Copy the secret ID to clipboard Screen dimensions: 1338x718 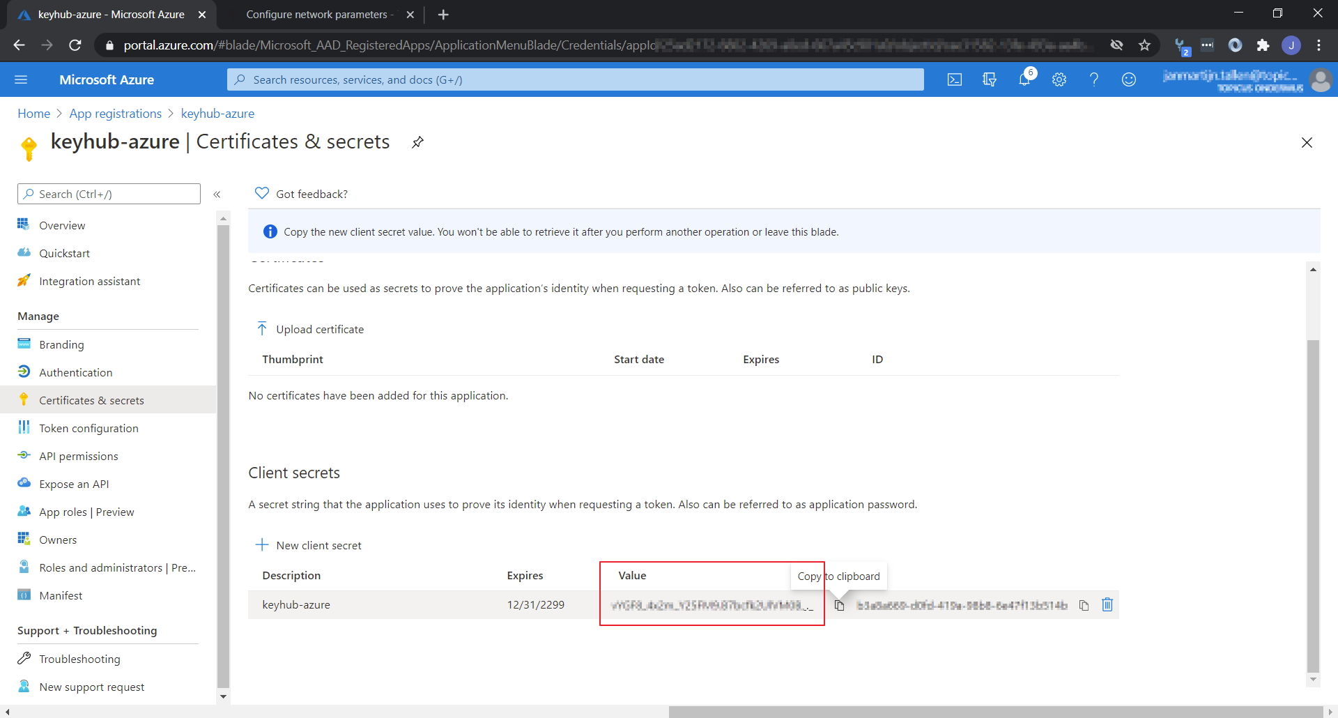pyautogui.click(x=1084, y=605)
